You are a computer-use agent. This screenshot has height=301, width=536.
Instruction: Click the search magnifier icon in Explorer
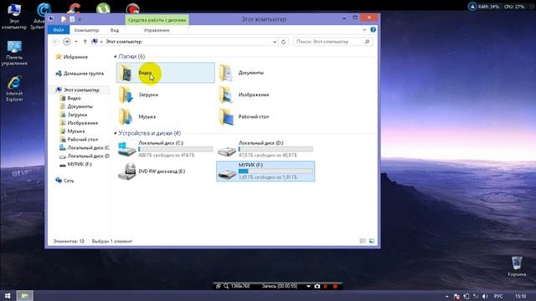[367, 42]
